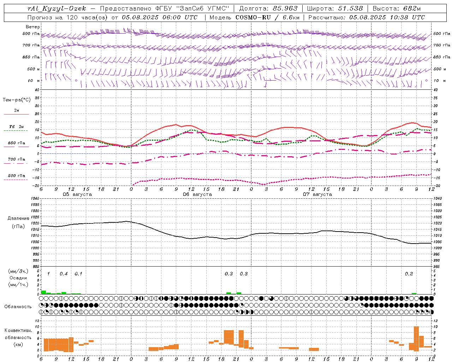452x362 pixels.
Task: Click the '0.4' three-hour precipitation value
Action: click(64, 274)
